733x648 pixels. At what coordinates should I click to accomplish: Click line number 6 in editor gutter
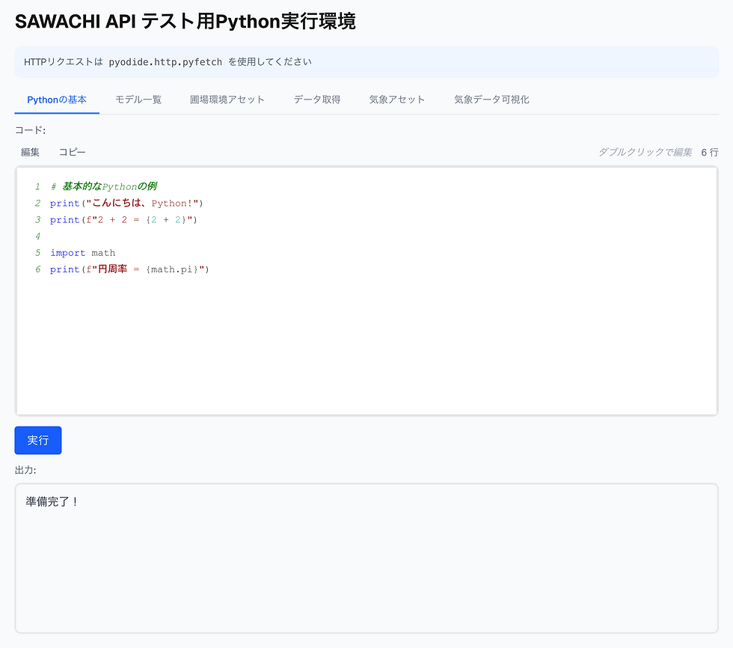[38, 269]
